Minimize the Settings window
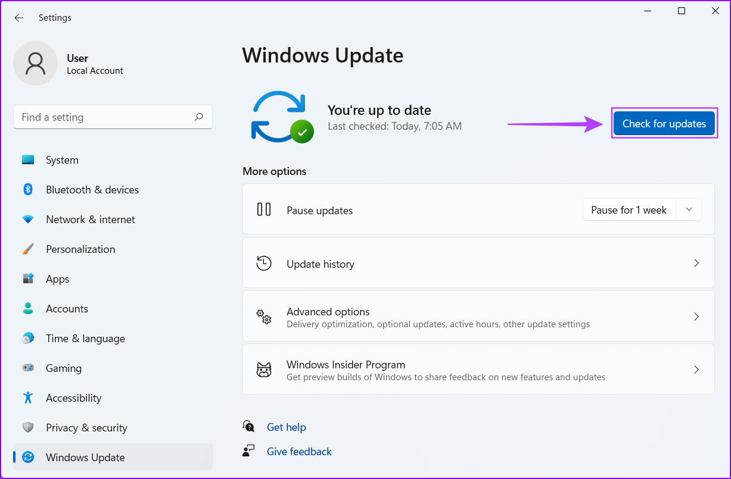 click(648, 11)
